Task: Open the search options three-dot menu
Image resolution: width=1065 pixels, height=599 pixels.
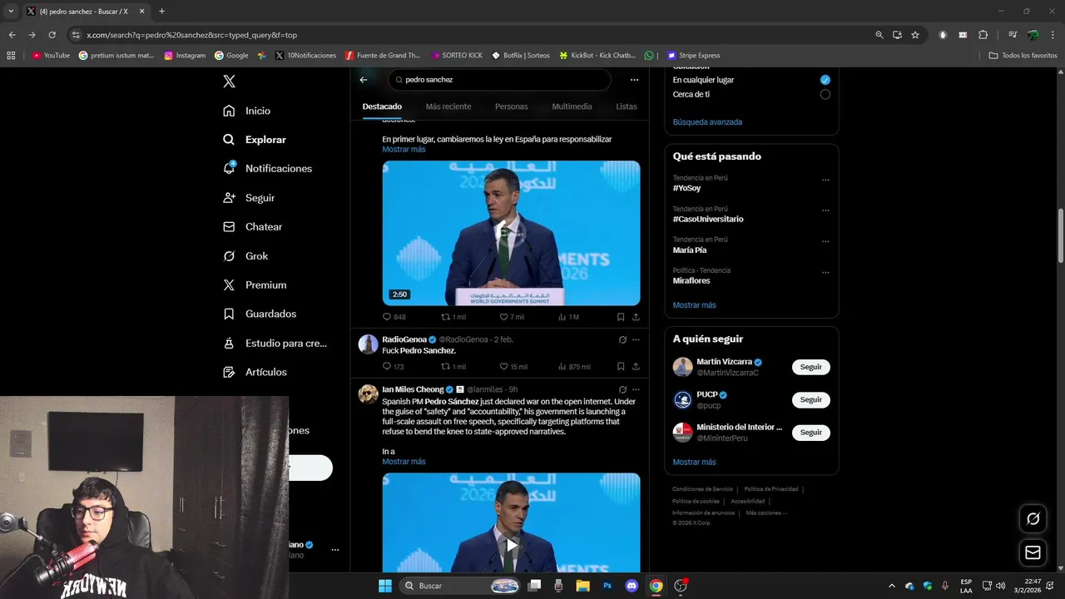Action: [x=634, y=80]
